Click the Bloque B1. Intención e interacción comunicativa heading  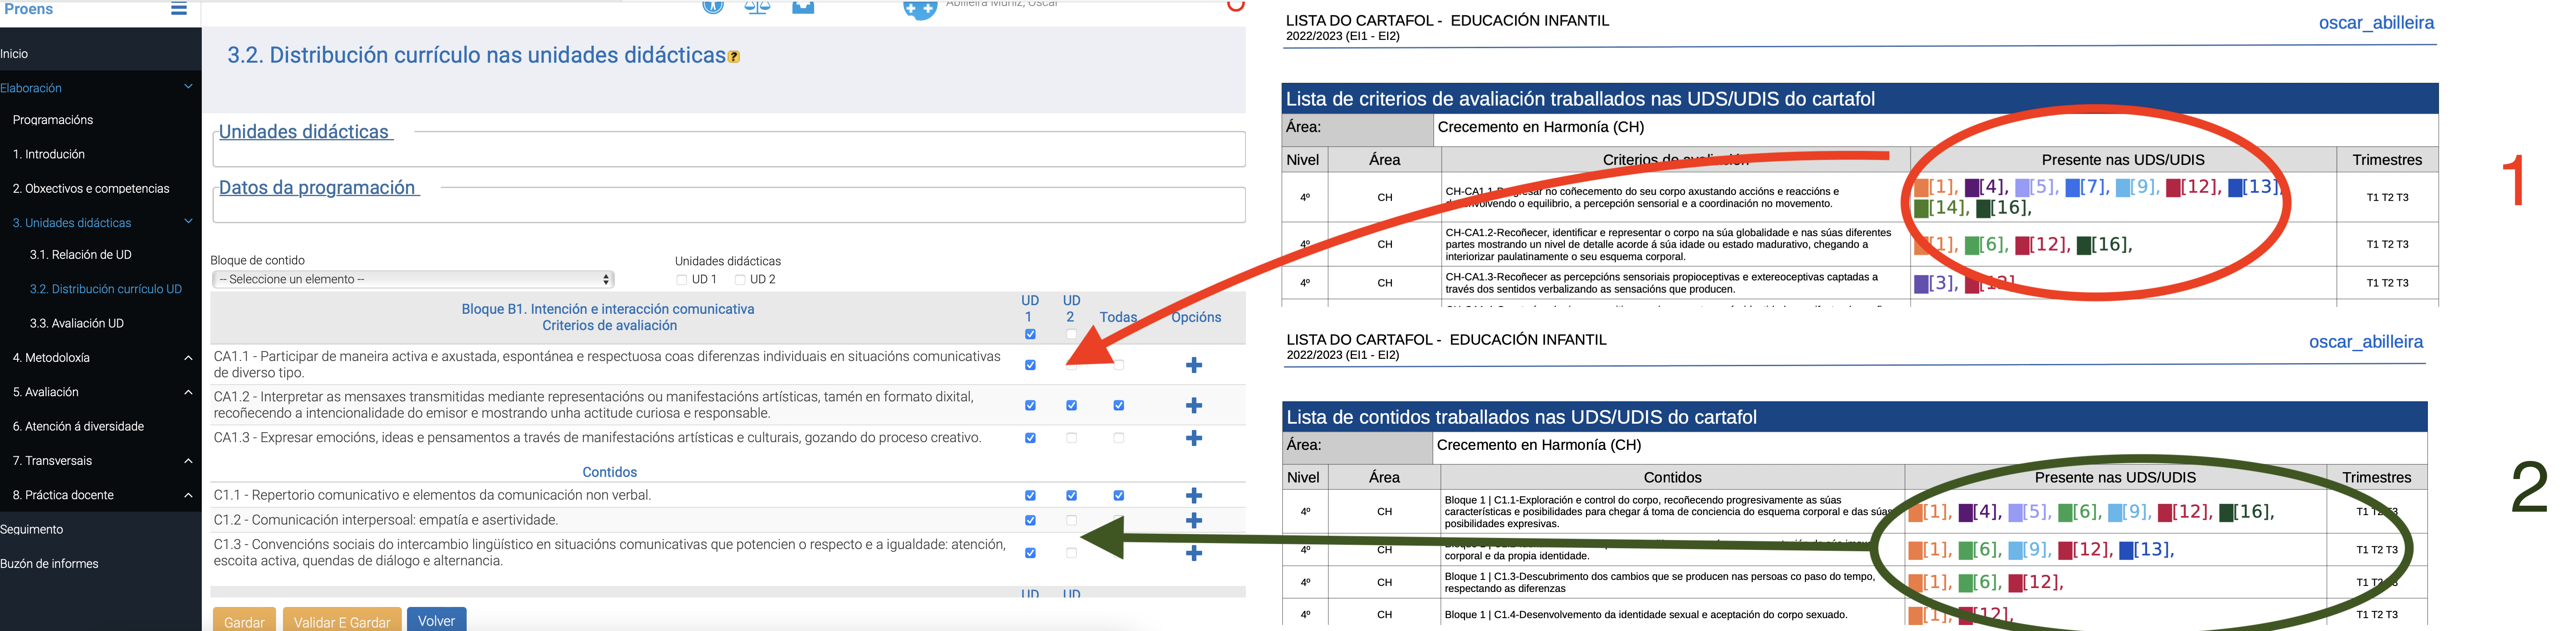[608, 309]
